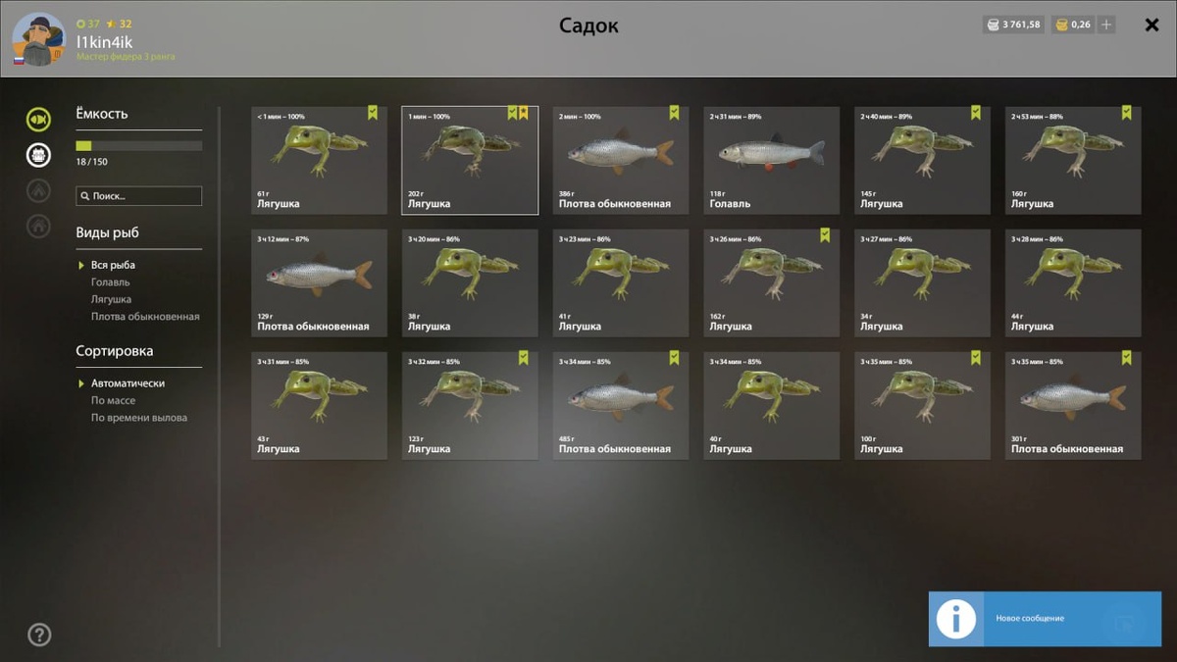
Task: Open the fish keepnet icon in sidebar
Action: 38,120
